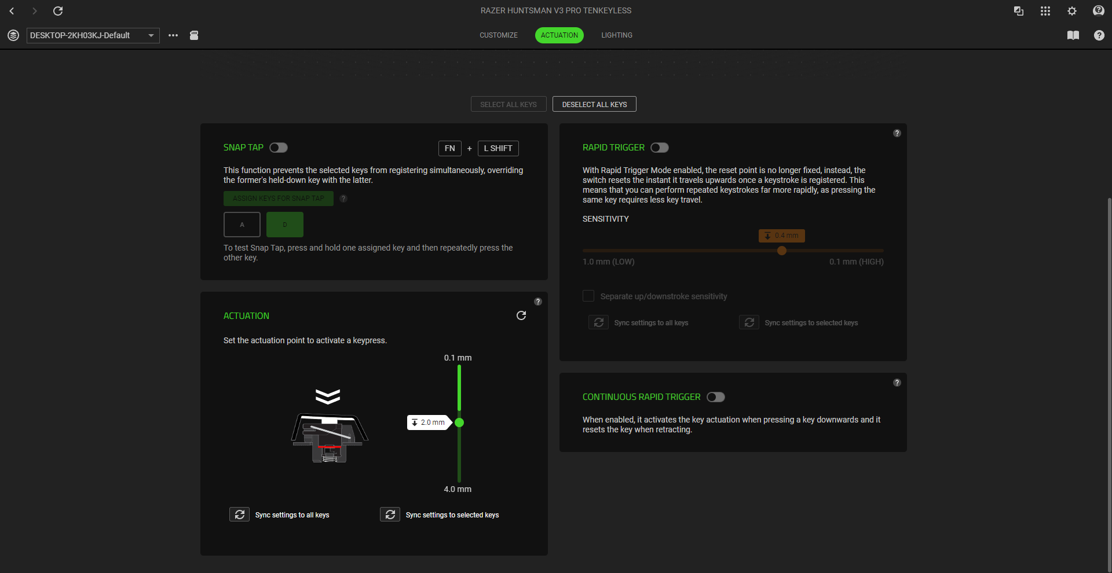Switch to the Customize tab

point(499,35)
